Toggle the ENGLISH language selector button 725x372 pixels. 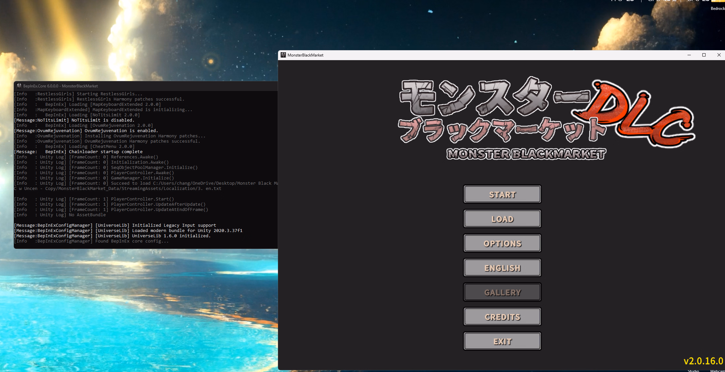click(502, 268)
